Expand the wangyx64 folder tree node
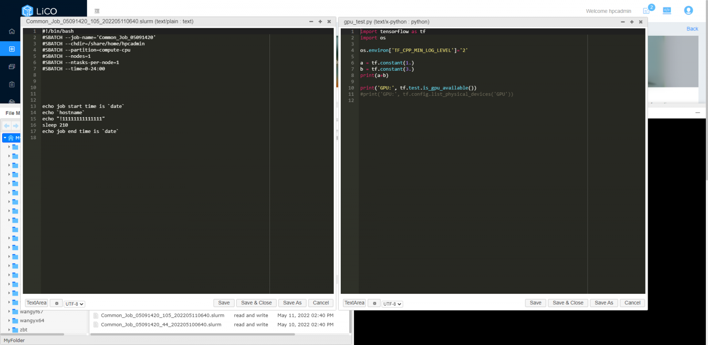 coord(9,321)
